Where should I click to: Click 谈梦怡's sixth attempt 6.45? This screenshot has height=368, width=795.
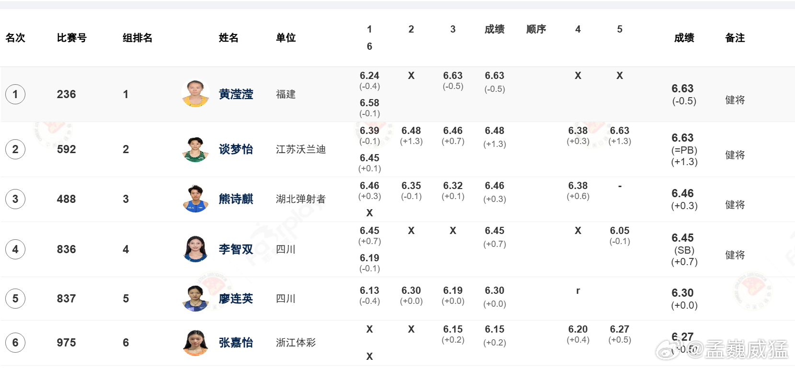(369, 158)
